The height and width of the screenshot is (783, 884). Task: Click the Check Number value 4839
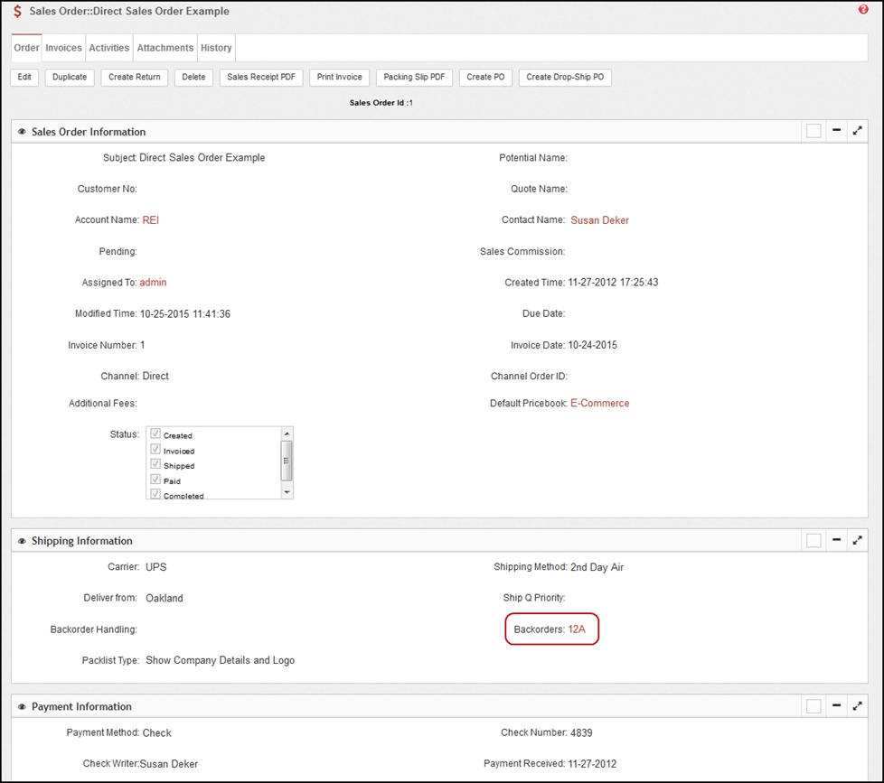[581, 732]
